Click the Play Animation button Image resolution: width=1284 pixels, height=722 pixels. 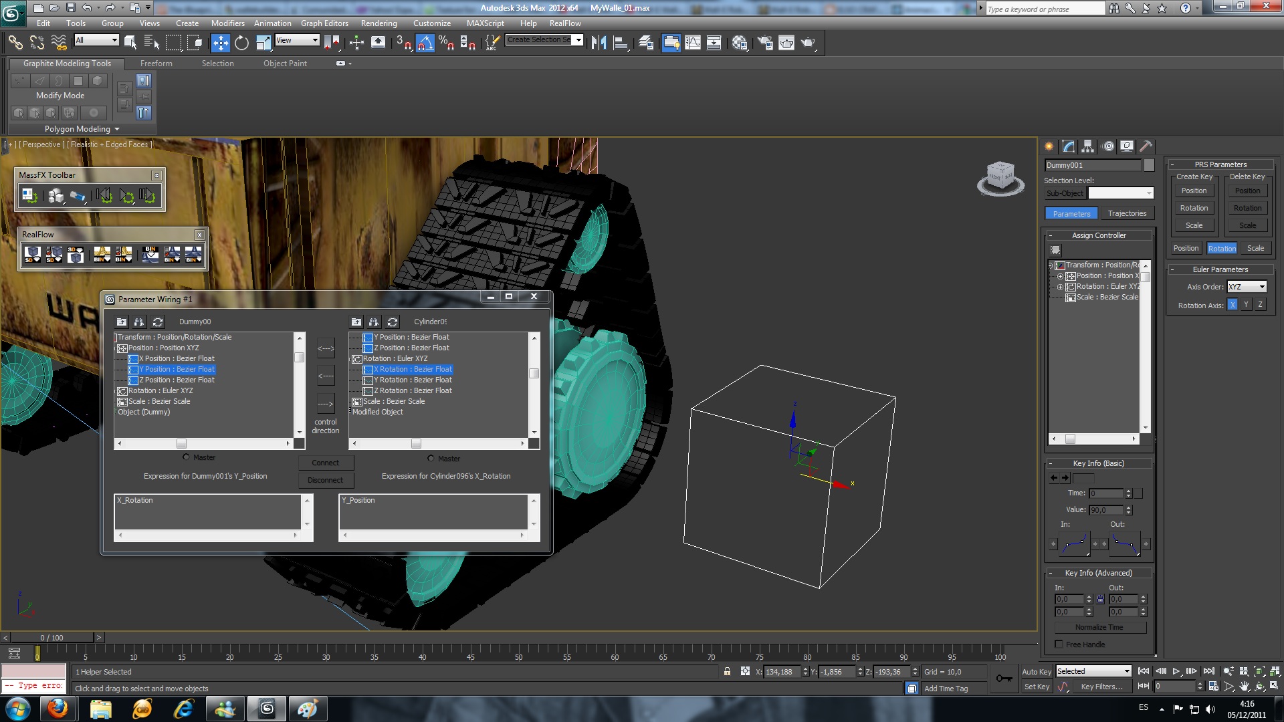(1176, 671)
